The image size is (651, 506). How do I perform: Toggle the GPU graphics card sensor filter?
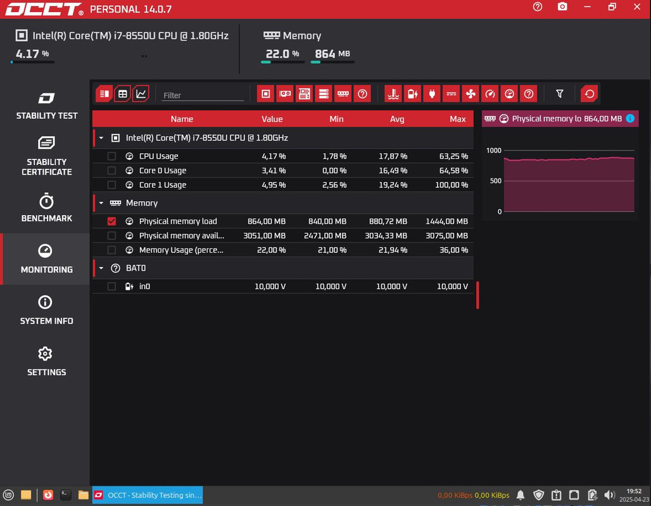tap(285, 94)
